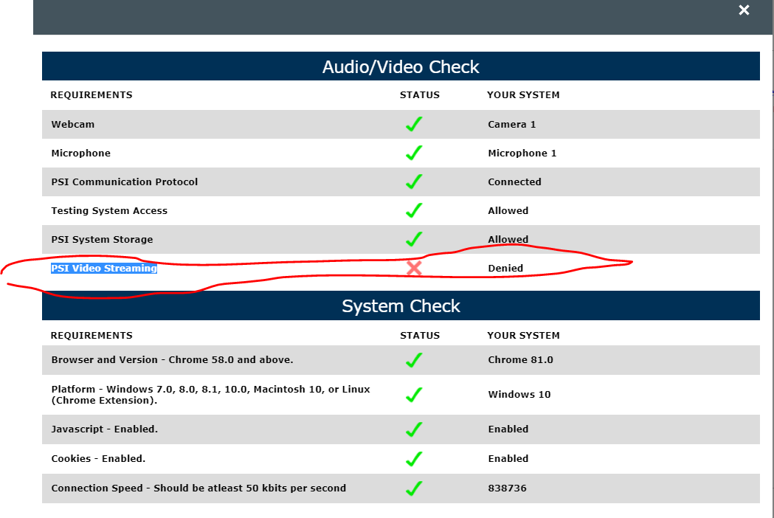Click the Platform row status checkmark
The height and width of the screenshot is (518, 774).
[x=414, y=395]
